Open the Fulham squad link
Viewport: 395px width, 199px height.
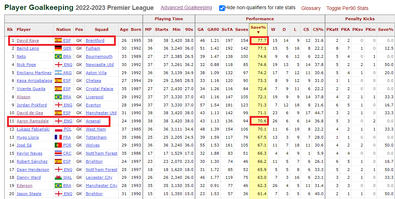[x=93, y=48]
